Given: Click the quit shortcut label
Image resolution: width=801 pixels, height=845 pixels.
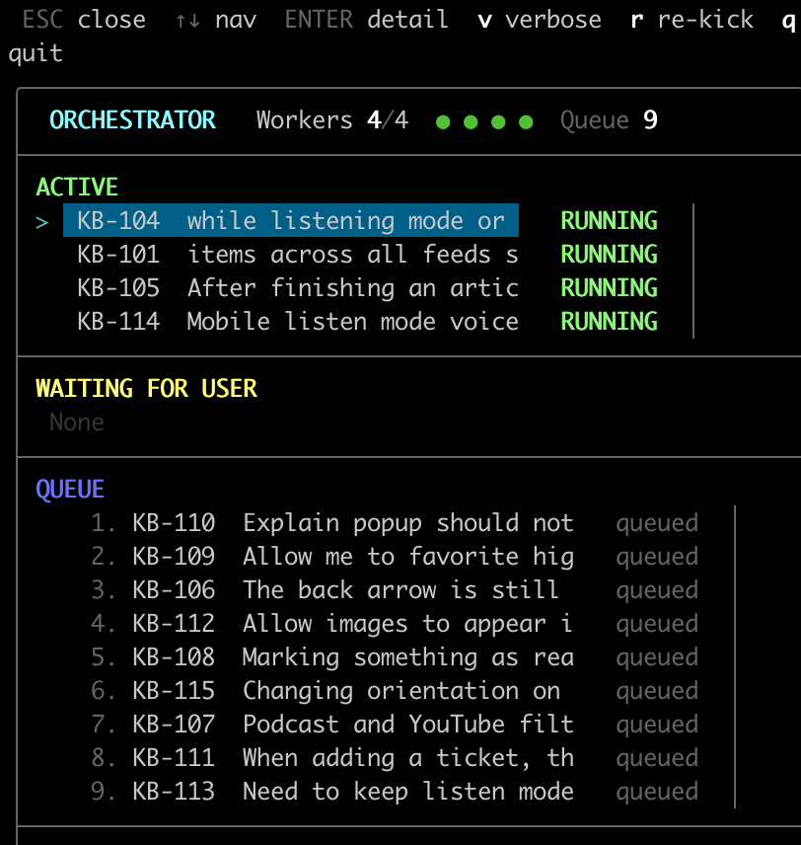Looking at the screenshot, I should click(x=36, y=53).
